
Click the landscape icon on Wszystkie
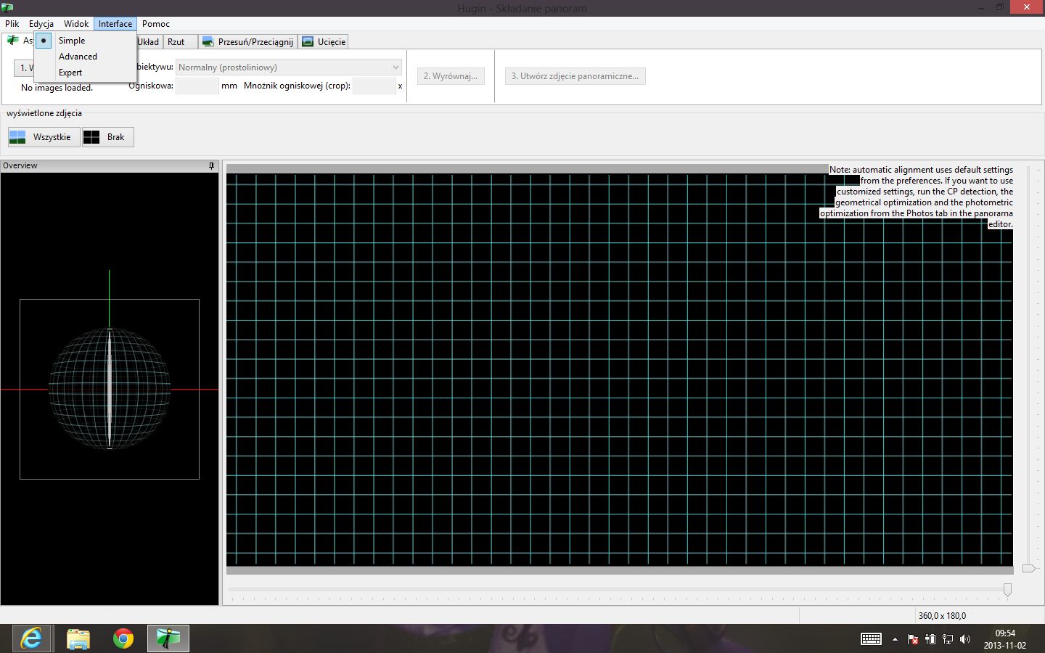point(17,137)
